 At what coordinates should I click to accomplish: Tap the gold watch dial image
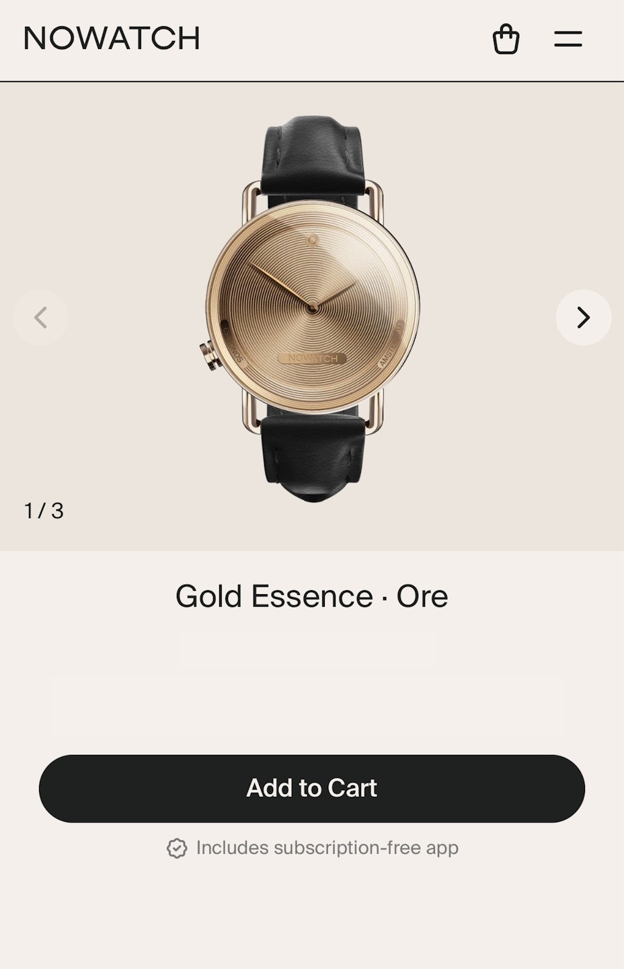coord(313,307)
